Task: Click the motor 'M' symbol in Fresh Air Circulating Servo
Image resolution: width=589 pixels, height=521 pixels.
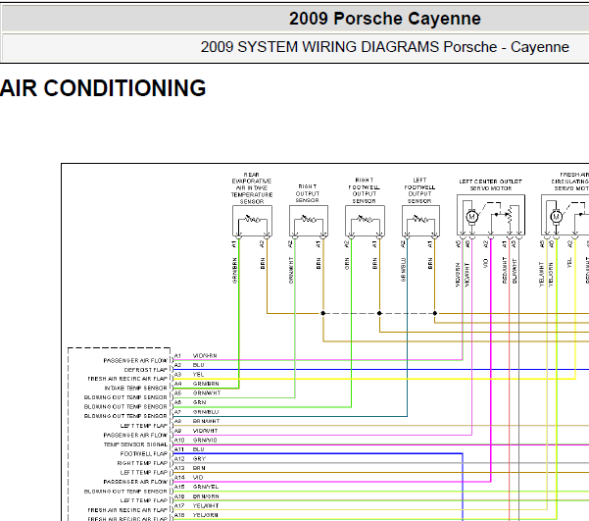Action: 556,217
